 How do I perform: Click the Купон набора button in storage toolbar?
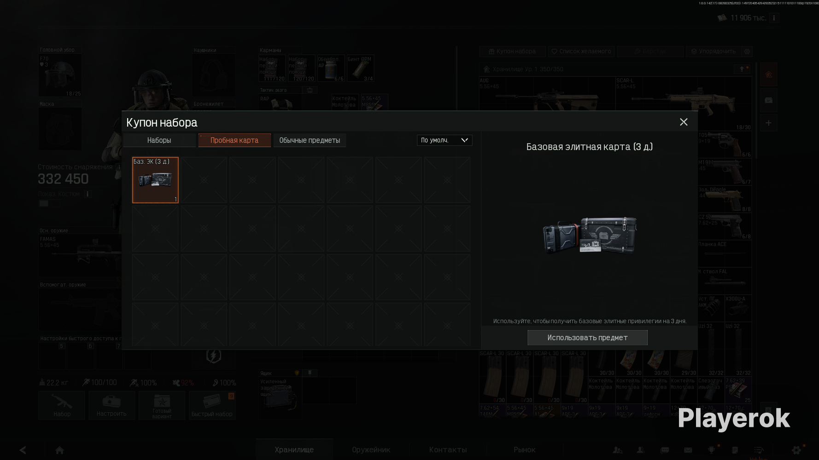coord(512,52)
